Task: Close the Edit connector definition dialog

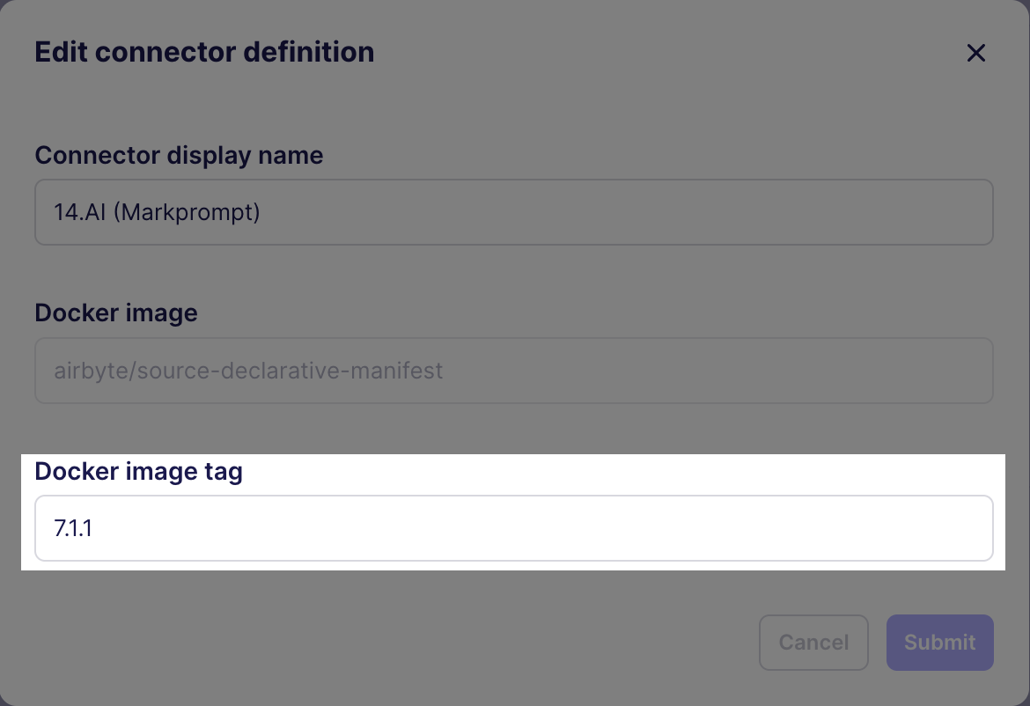Action: click(x=975, y=53)
